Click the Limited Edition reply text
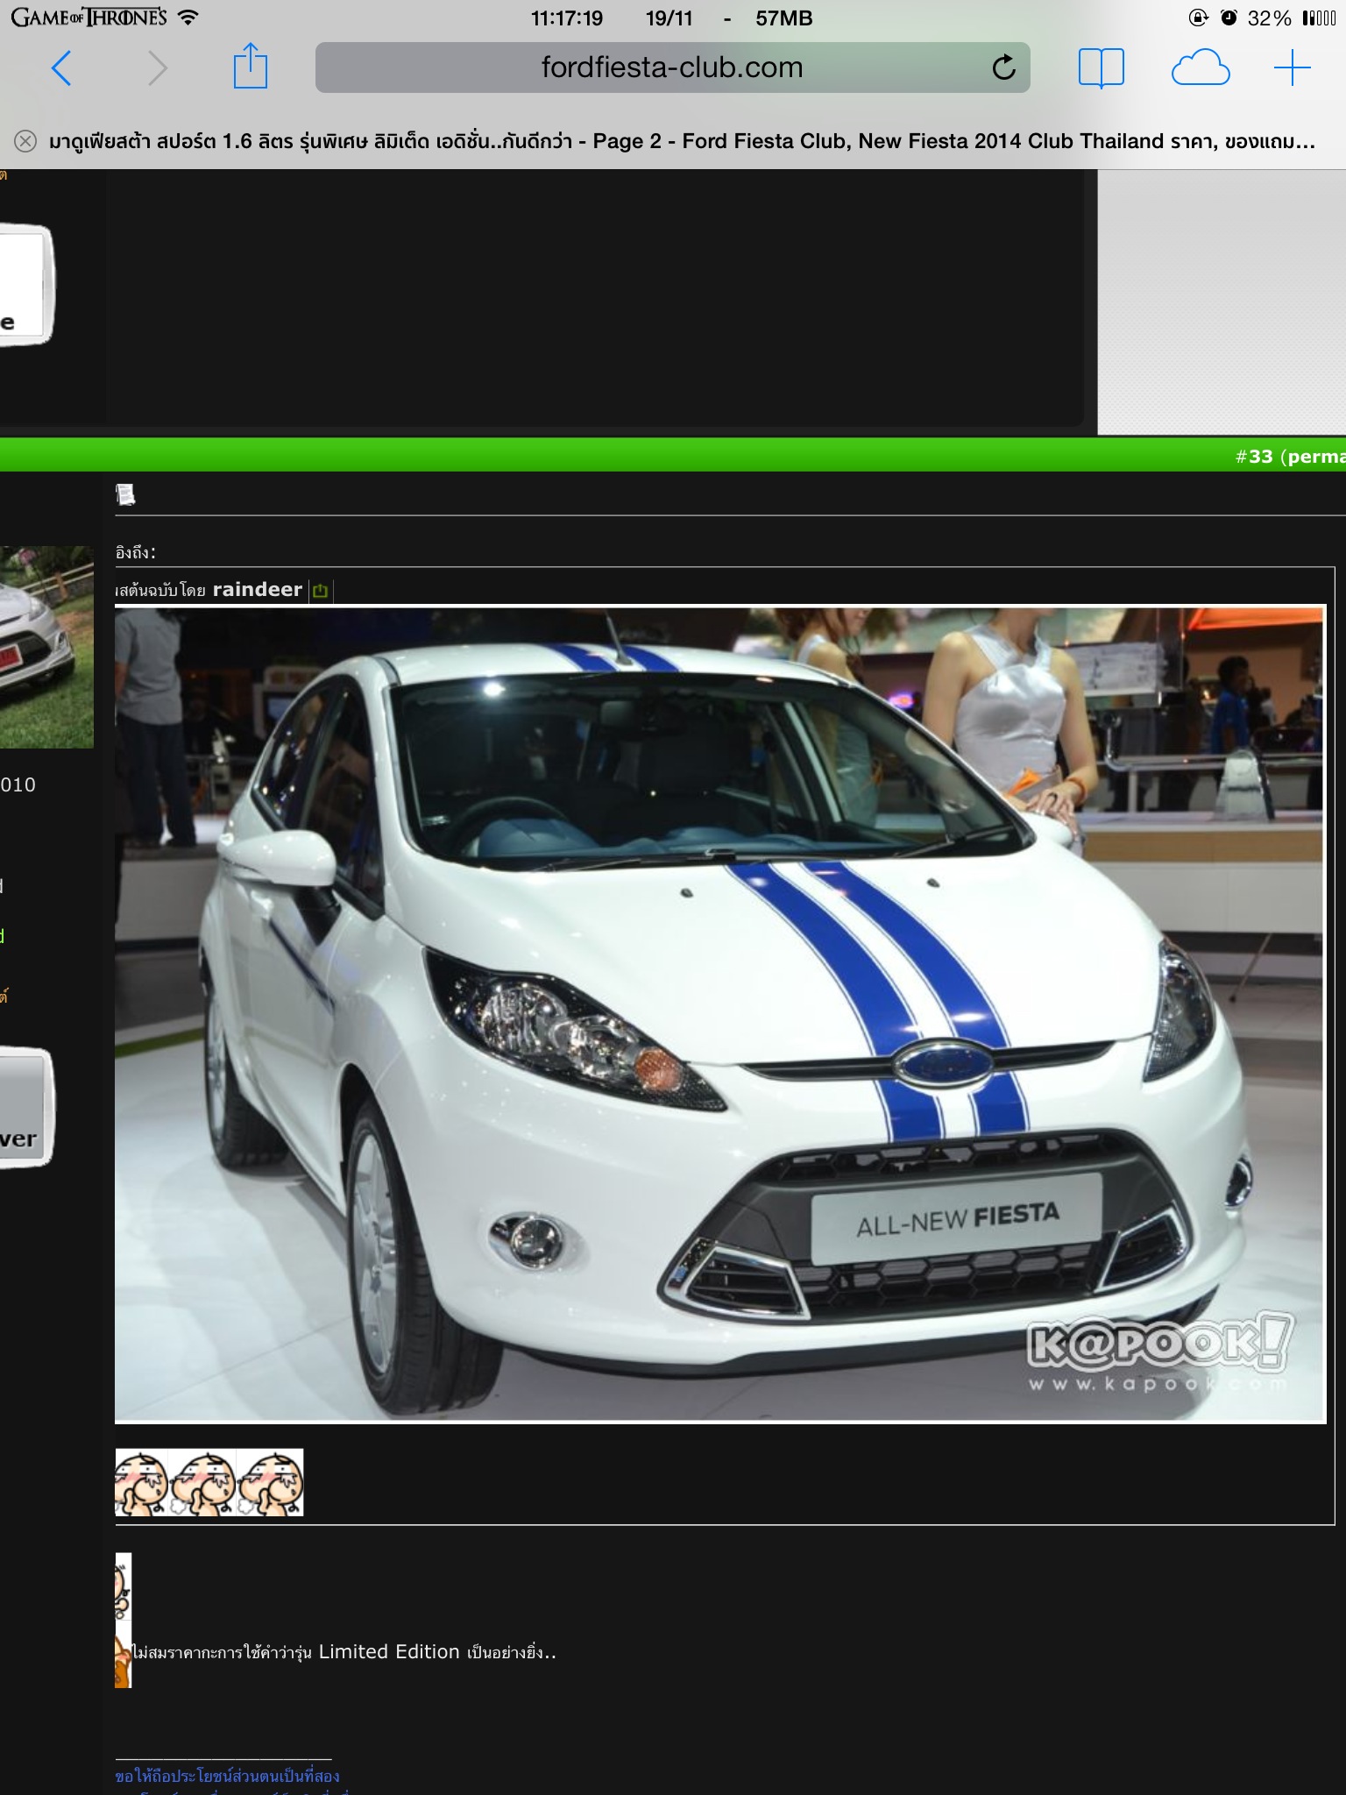The height and width of the screenshot is (1795, 1346). [344, 1652]
